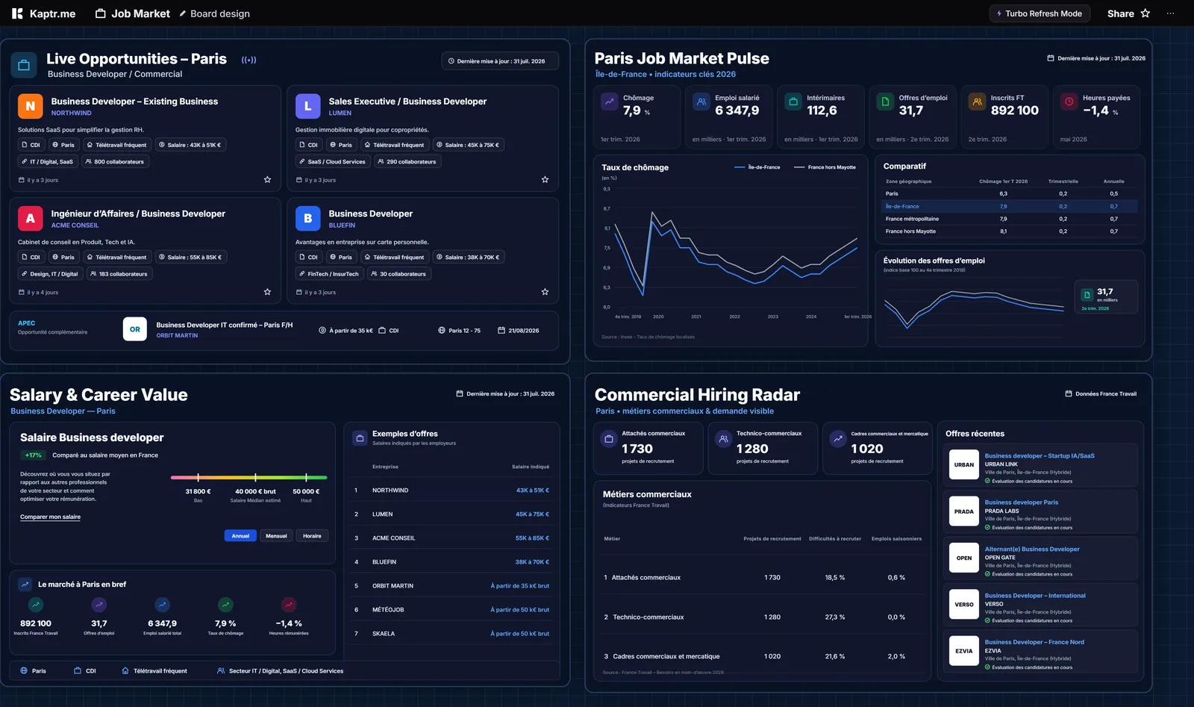1194x707 pixels.
Task: Click the 43K à 51K € Northwind salary
Action: pos(532,490)
